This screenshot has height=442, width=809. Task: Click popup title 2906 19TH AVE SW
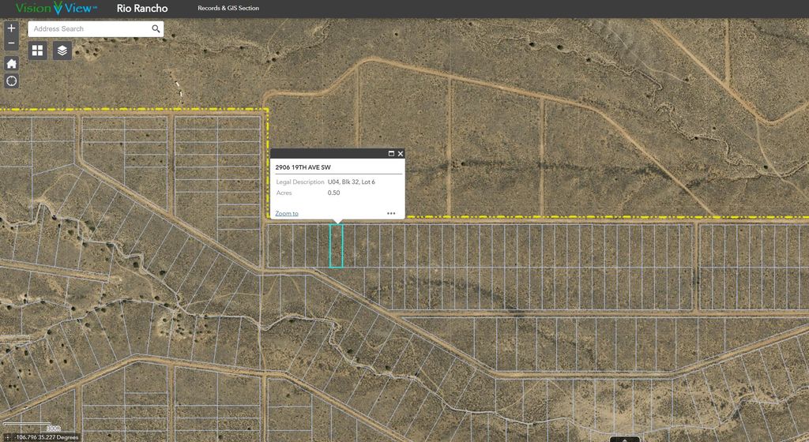coord(303,167)
